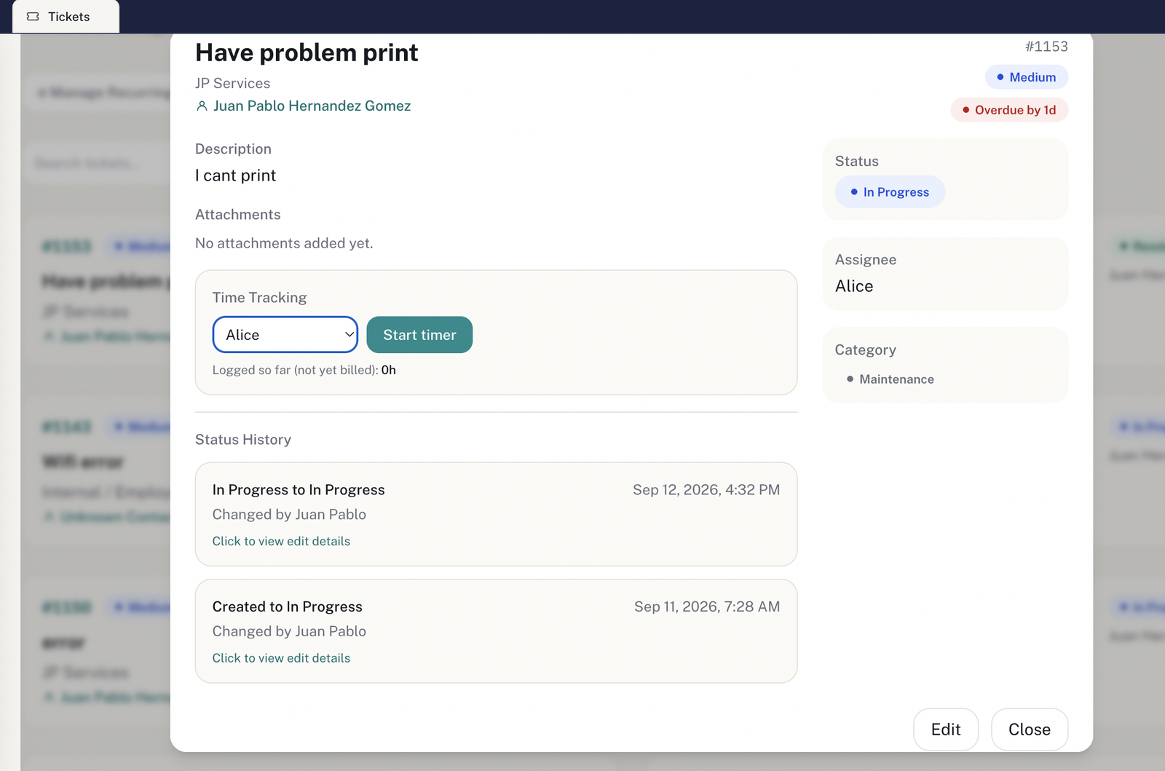Open the Tickets tab
Image resolution: width=1165 pixels, height=771 pixels.
[x=66, y=17]
